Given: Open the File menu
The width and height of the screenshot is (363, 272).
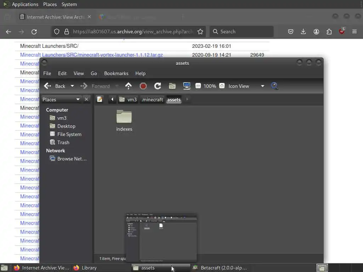Looking at the screenshot, I should point(47,73).
